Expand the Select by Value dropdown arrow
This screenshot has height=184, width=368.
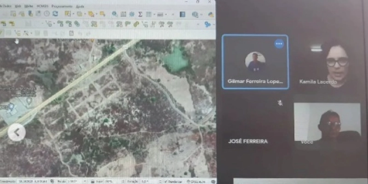[85, 14]
